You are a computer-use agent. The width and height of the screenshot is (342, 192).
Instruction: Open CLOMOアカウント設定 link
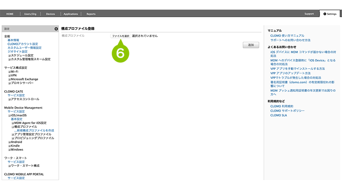[x=23, y=44]
